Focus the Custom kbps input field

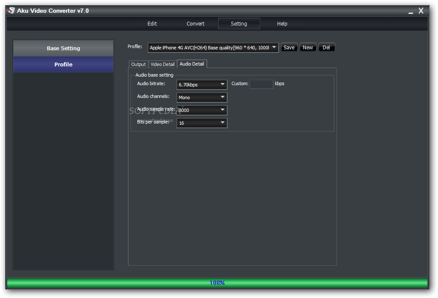[261, 84]
